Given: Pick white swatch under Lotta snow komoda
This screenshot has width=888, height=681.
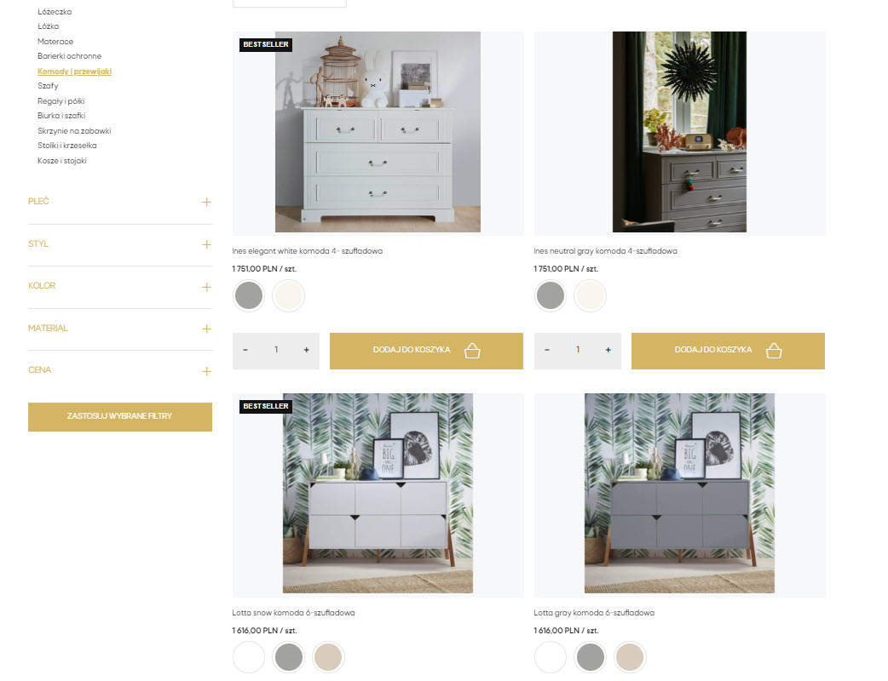Looking at the screenshot, I should (x=248, y=657).
